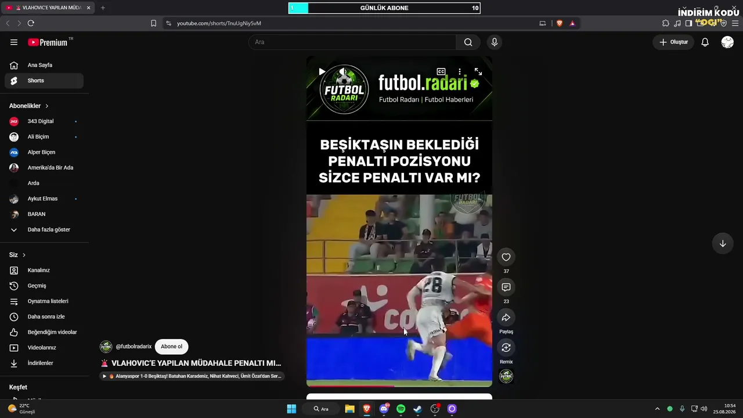Viewport: 743px width, 418px height.
Task: Toggle closed captions on the Short
Action: coord(441,71)
